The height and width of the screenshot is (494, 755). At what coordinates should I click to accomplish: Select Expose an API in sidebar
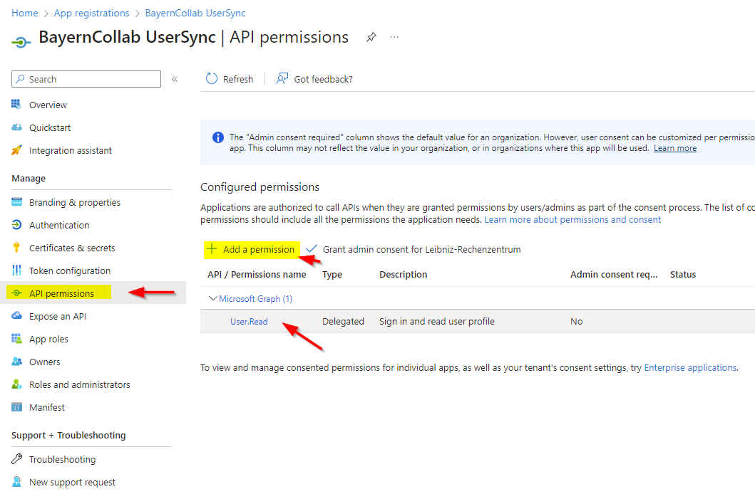point(57,316)
